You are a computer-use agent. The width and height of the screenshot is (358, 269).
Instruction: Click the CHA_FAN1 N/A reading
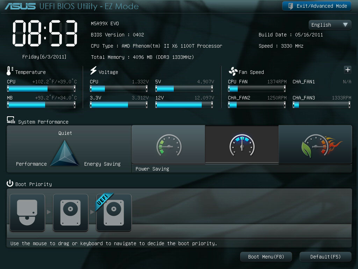click(347, 82)
